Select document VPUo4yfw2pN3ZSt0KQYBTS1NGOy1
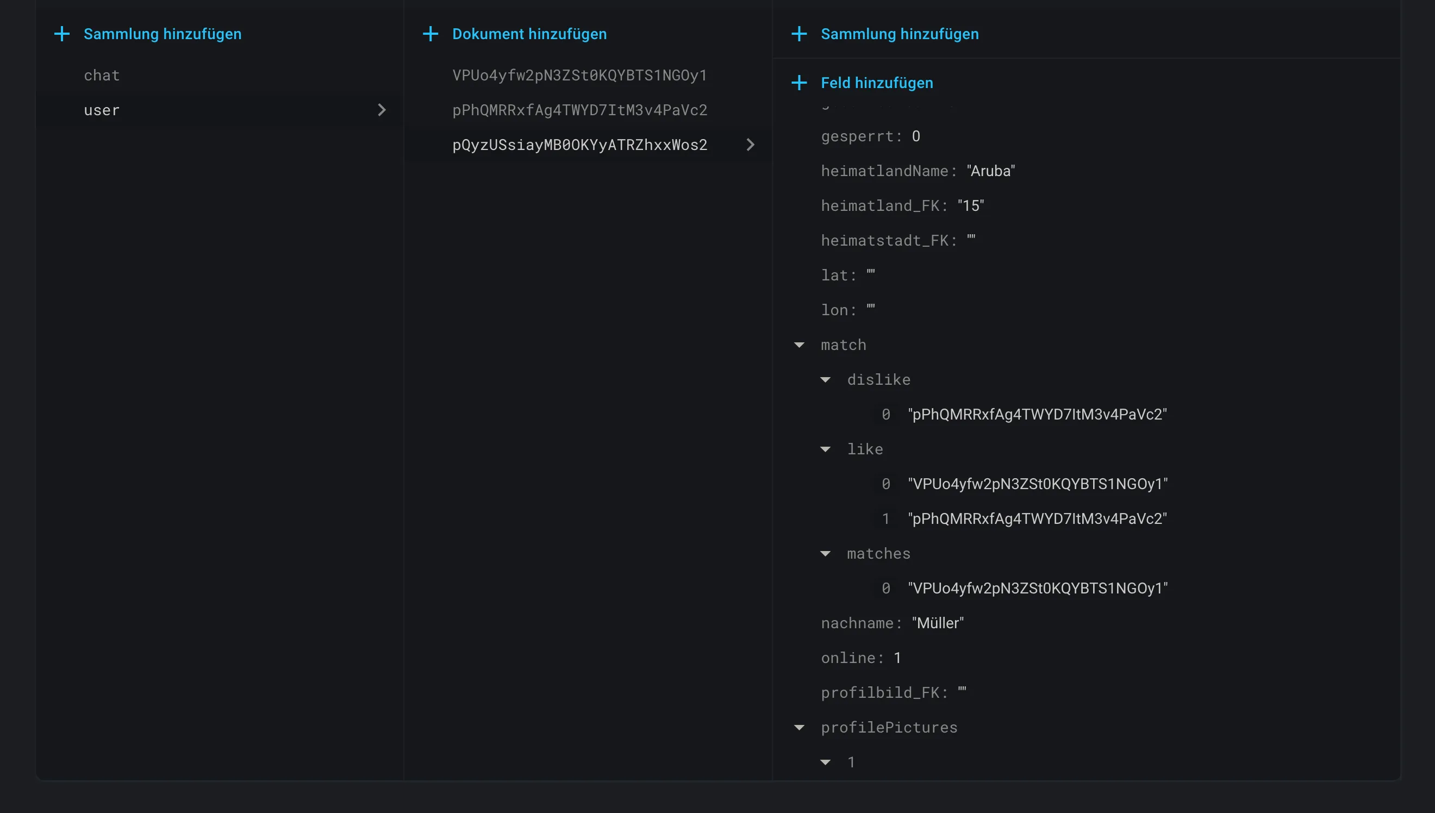 579,76
